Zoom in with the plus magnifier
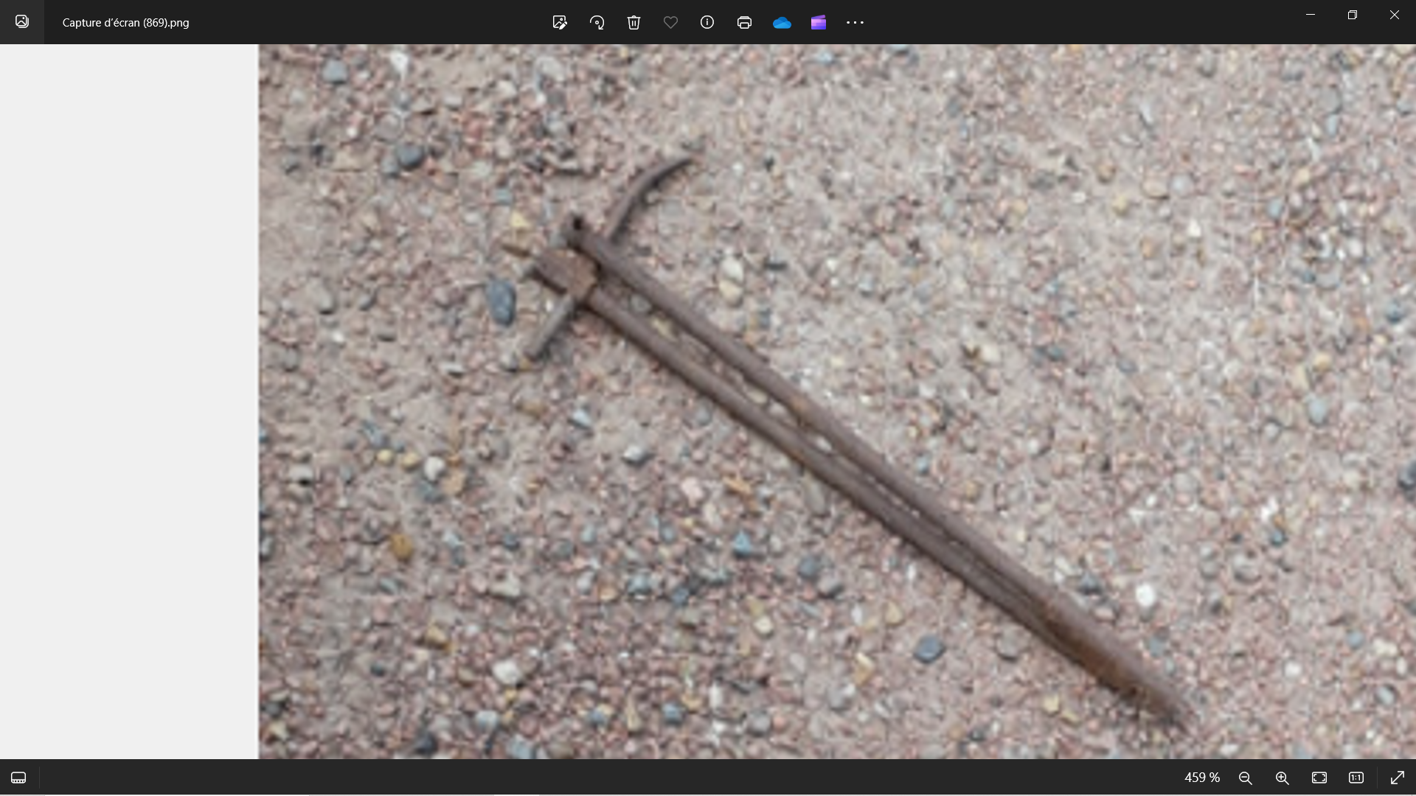The height and width of the screenshot is (796, 1416). (1282, 778)
